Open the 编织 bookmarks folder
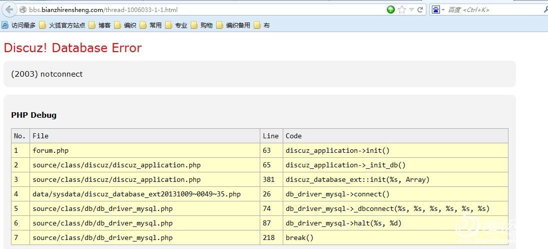Screen dimensions: 548x249 [125, 25]
